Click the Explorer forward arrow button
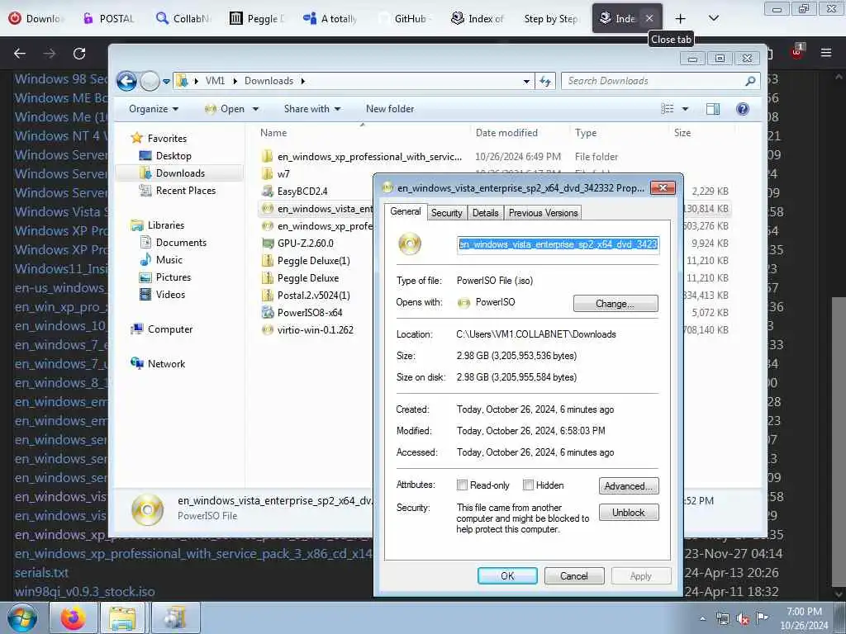The width and height of the screenshot is (846, 634). [x=150, y=82]
